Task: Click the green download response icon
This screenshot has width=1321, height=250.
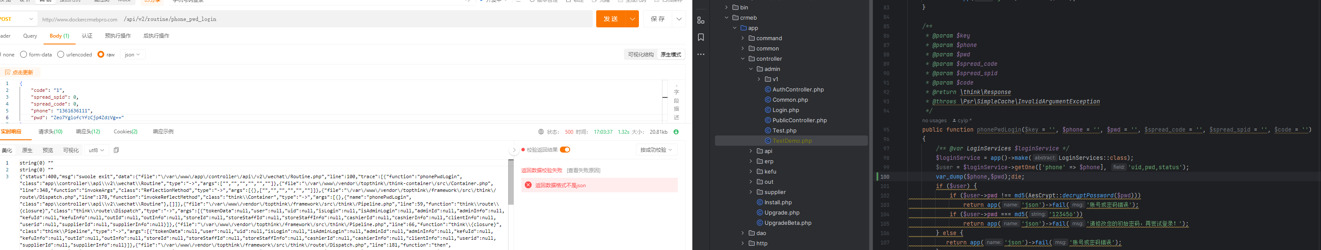Action: point(676,132)
